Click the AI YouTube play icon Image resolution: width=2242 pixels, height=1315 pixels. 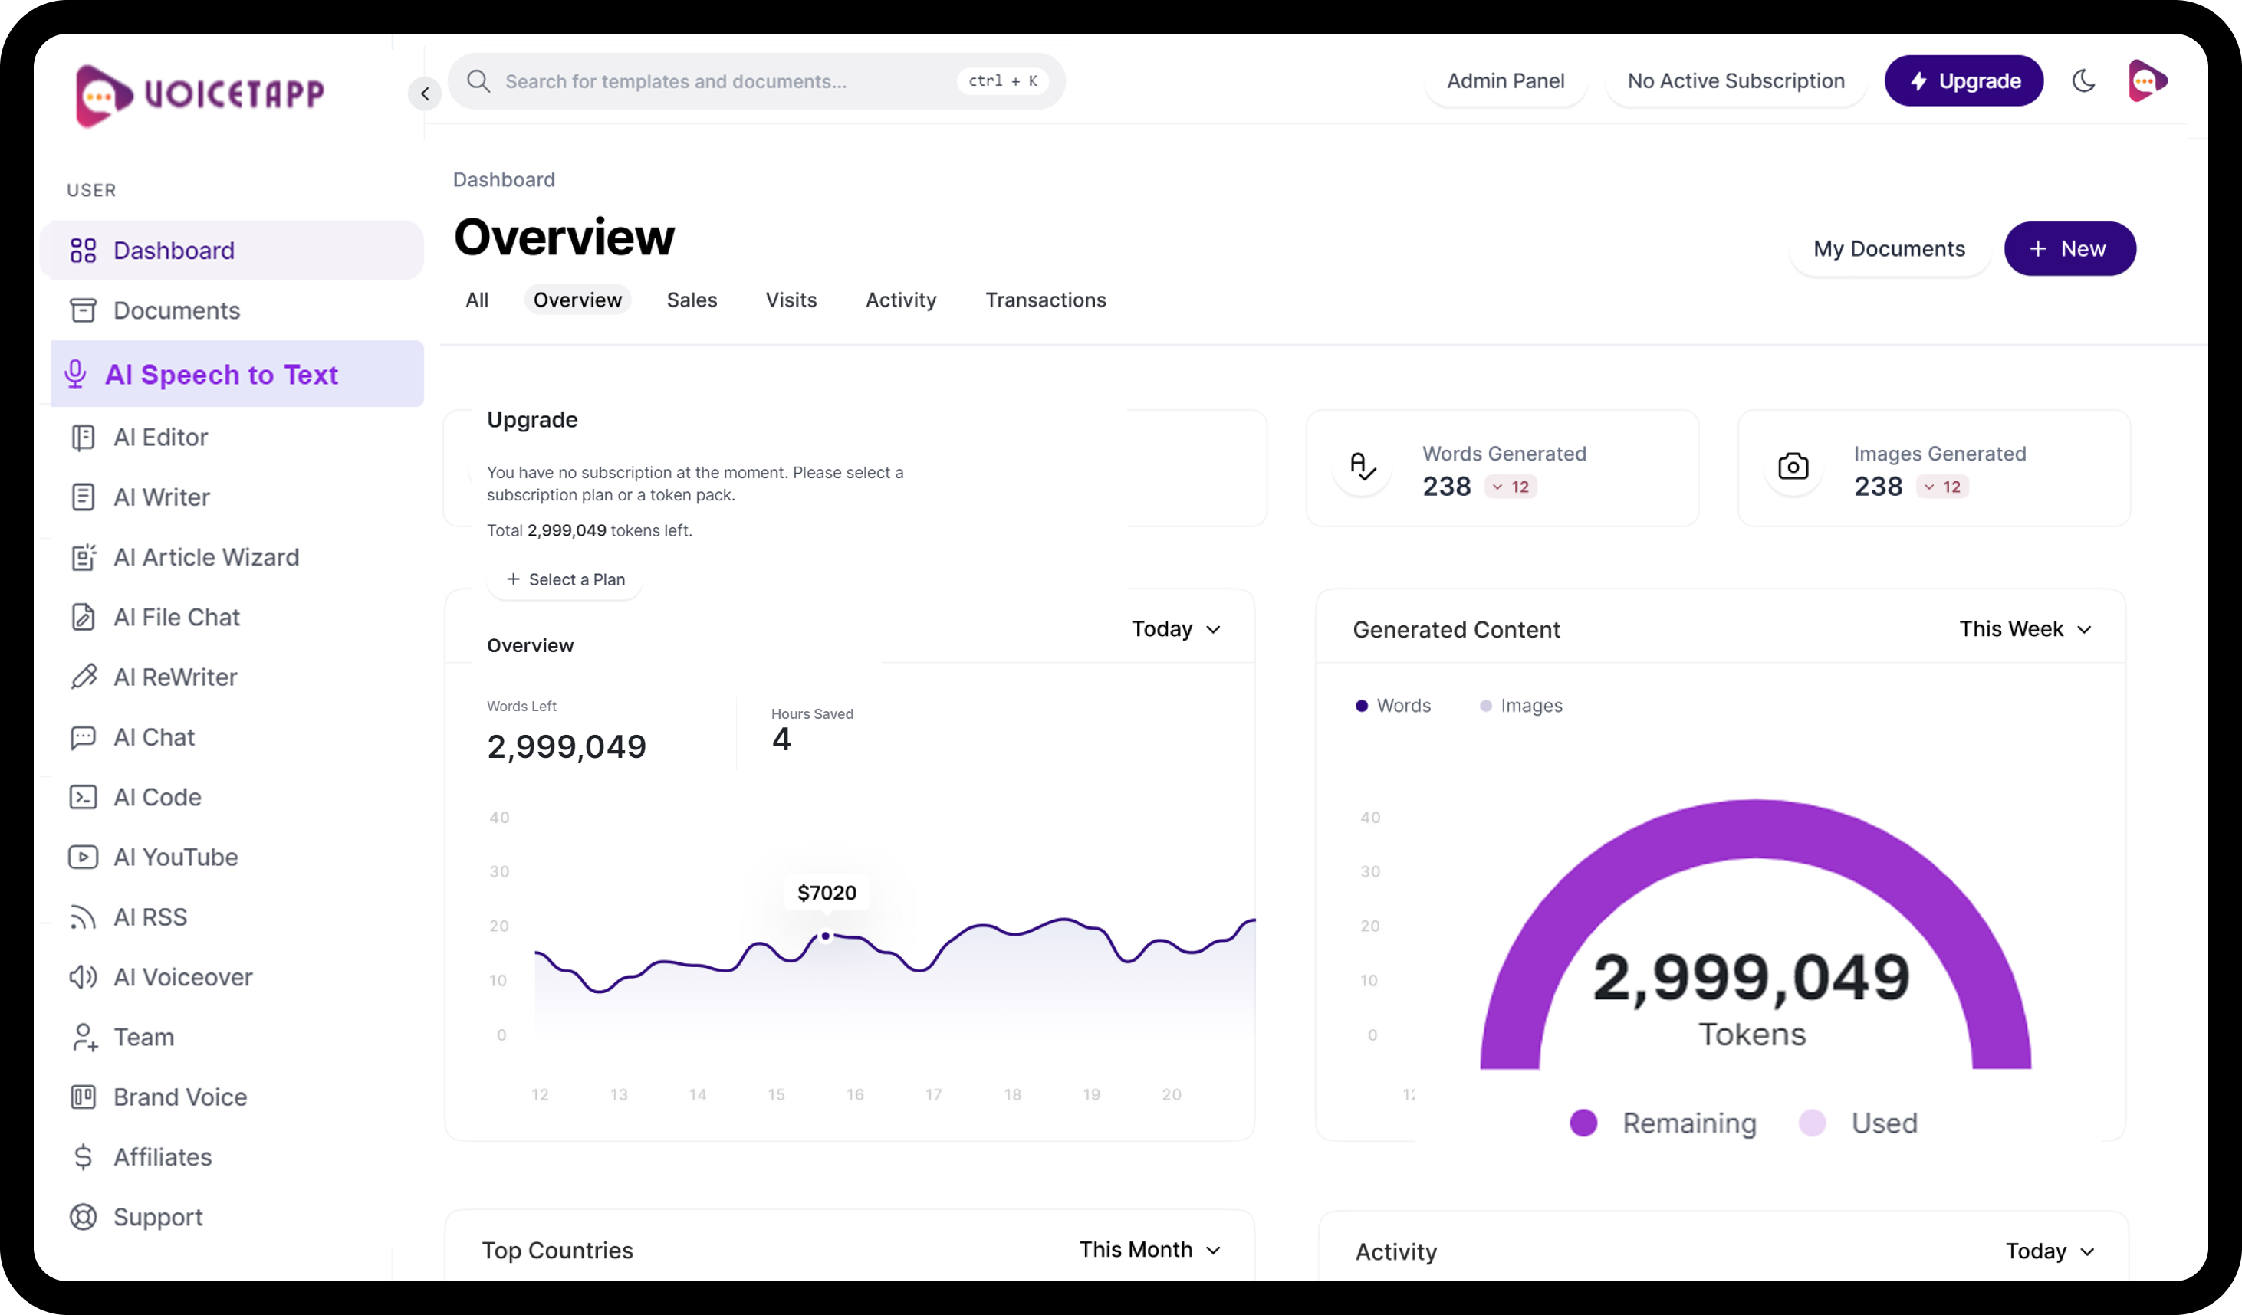(83, 857)
